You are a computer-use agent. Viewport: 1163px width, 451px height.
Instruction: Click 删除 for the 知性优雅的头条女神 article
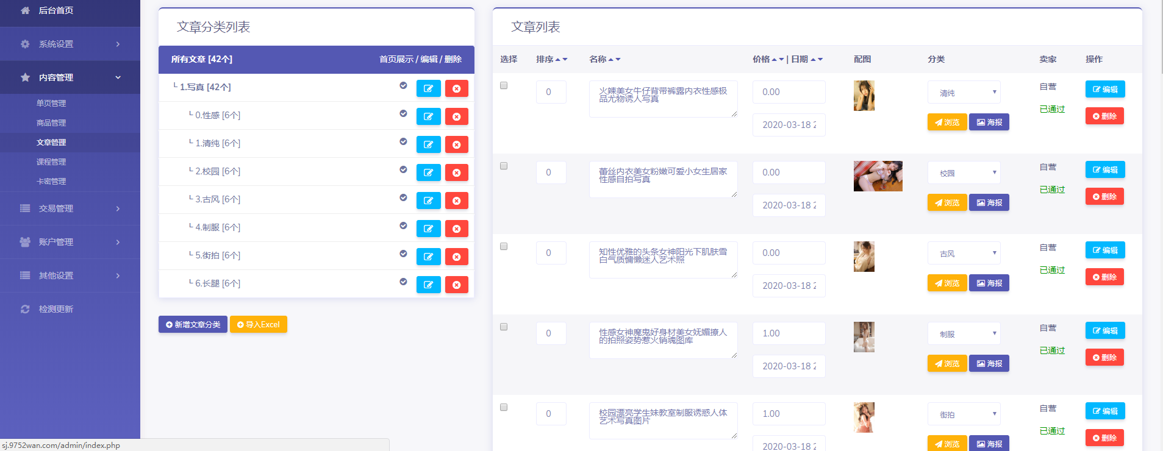pos(1104,277)
